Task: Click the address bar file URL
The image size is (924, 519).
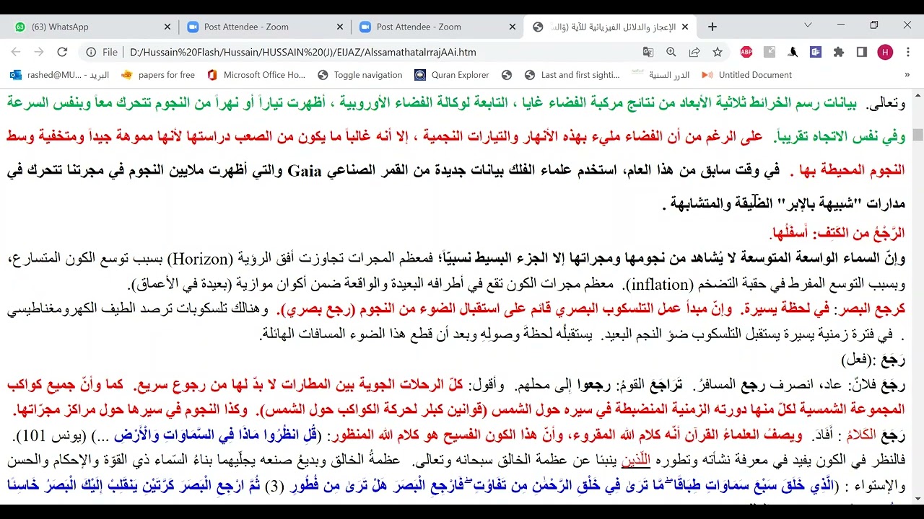Action: [x=303, y=52]
